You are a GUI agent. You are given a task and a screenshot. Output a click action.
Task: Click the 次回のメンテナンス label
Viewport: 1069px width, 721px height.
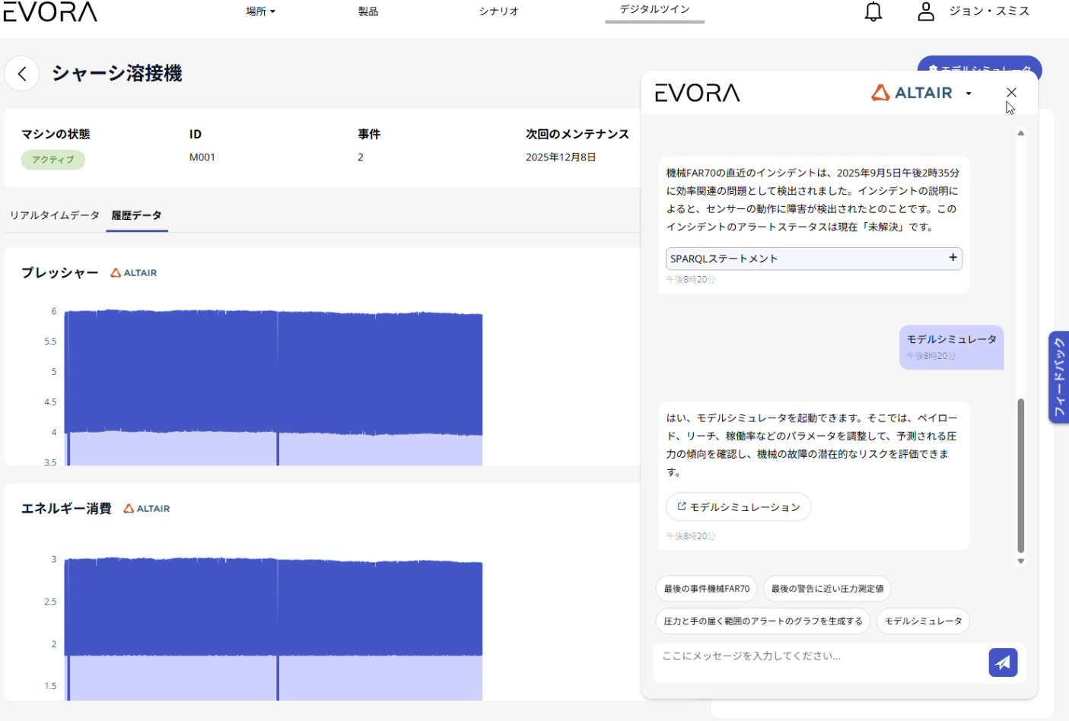point(577,134)
